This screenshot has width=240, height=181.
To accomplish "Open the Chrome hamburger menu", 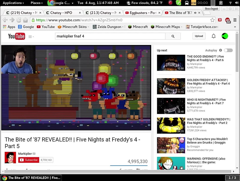I will 235,20.
